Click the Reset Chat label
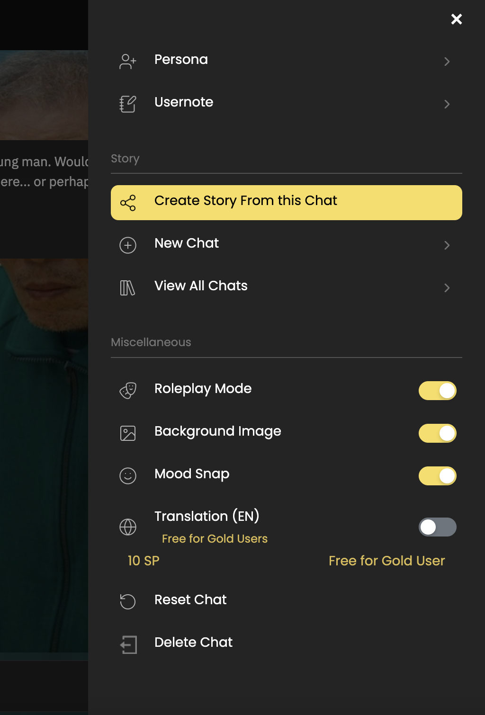Viewport: 485px width, 715px height. (190, 600)
